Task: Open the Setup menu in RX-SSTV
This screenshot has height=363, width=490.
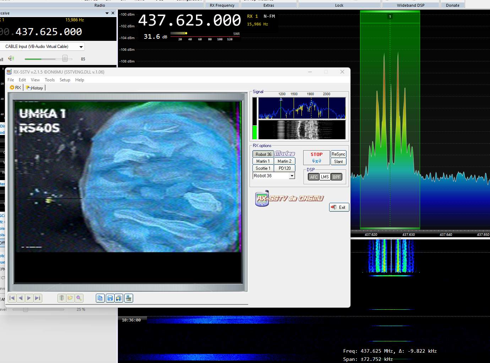Action: click(x=65, y=80)
